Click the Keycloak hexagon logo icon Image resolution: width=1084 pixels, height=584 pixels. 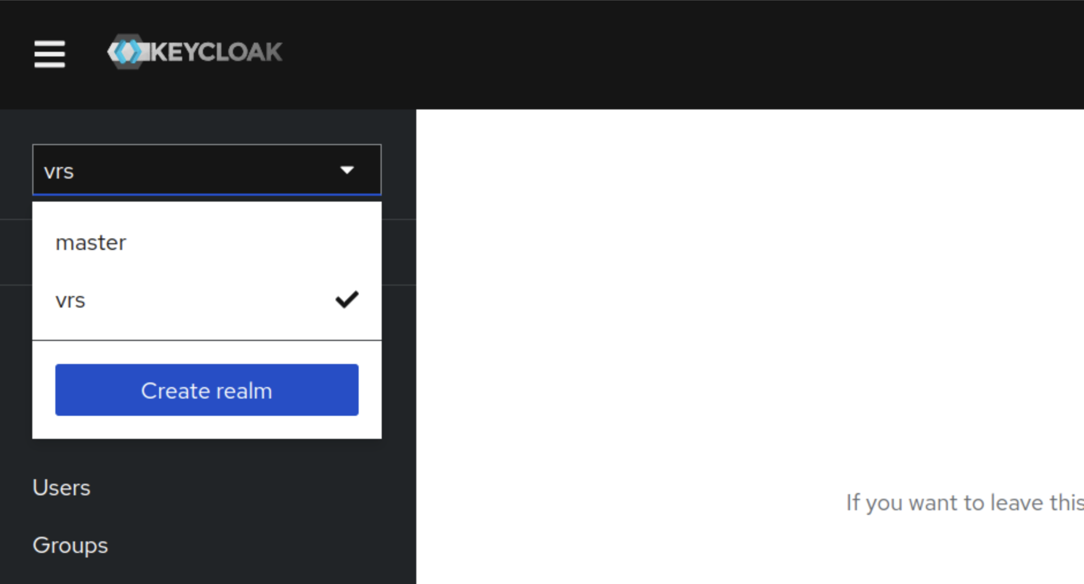tap(126, 52)
